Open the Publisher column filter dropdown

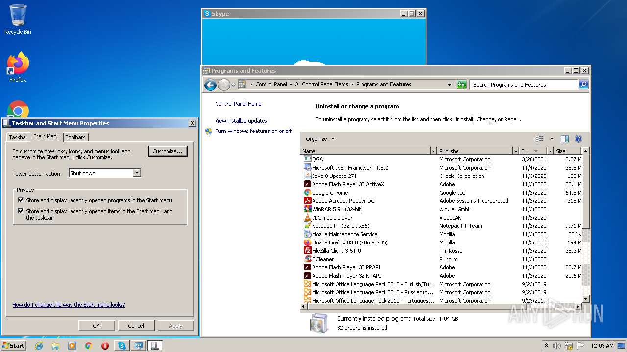click(x=515, y=151)
